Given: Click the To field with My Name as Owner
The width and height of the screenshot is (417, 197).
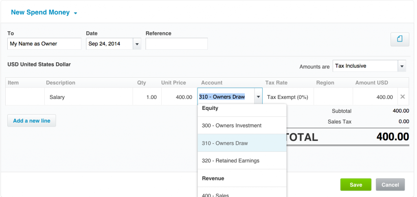Looking at the screenshot, I should (44, 44).
